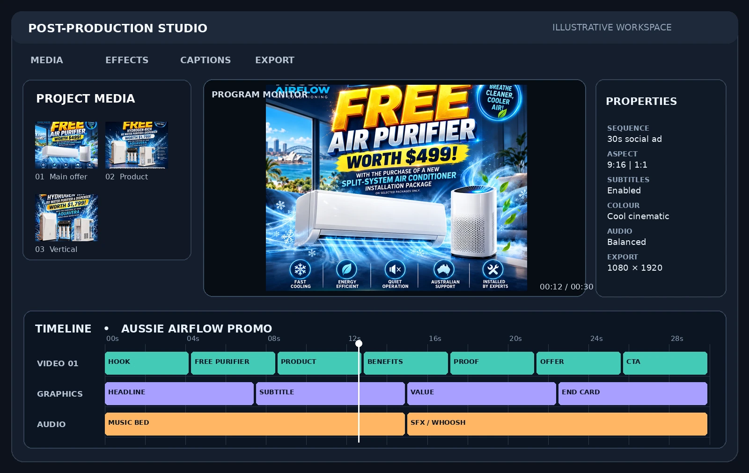Image resolution: width=749 pixels, height=473 pixels.
Task: Click the playhead handle at 12s
Action: 359,344
